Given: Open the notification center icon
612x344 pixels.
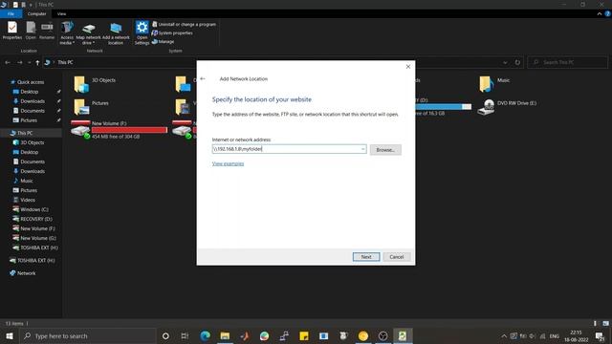Looking at the screenshot, I should (600, 335).
